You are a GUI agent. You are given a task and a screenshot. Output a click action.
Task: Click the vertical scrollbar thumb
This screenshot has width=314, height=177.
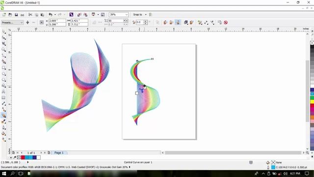click(308, 91)
